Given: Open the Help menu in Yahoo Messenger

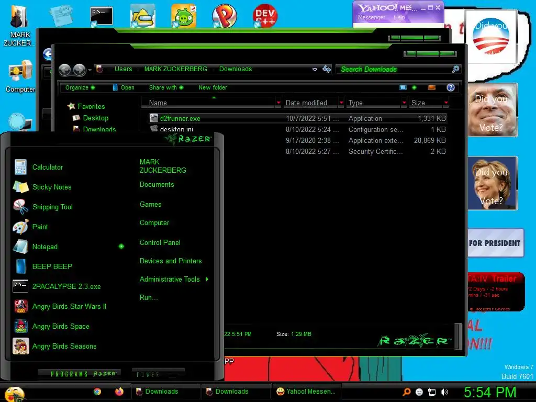Looking at the screenshot, I should coord(398,17).
